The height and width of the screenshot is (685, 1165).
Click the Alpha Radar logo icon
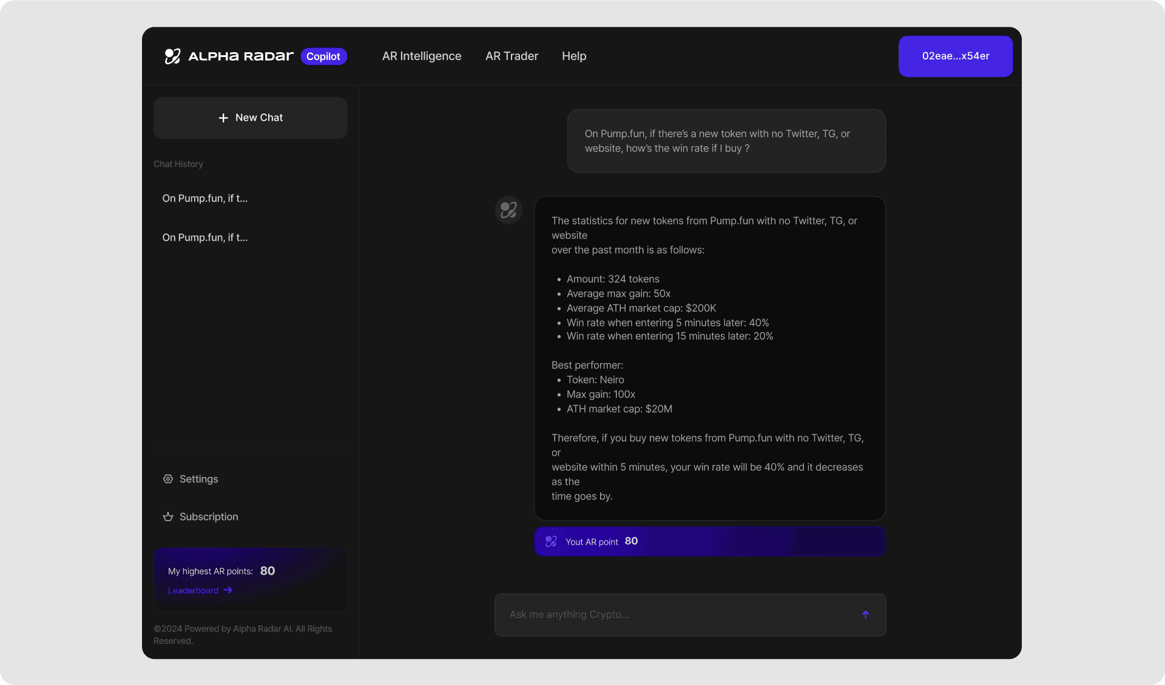pos(172,56)
